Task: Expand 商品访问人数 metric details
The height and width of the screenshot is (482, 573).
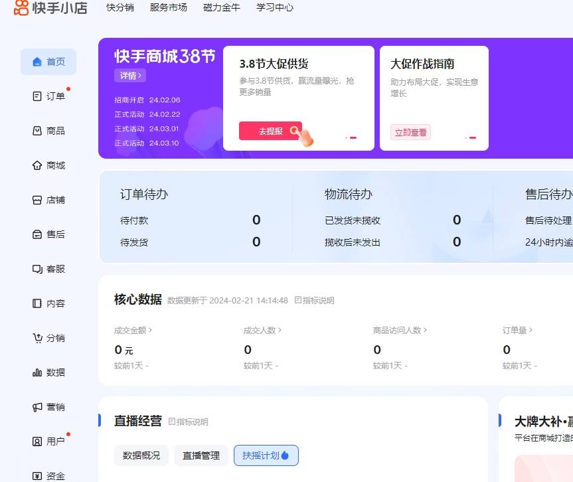Action: [400, 331]
